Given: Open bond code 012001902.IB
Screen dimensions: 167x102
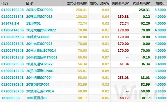Looking at the screenshot, I should [12, 10].
